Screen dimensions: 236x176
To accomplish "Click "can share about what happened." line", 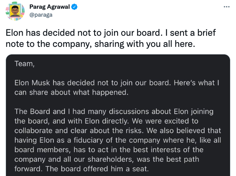I will [72, 92].
